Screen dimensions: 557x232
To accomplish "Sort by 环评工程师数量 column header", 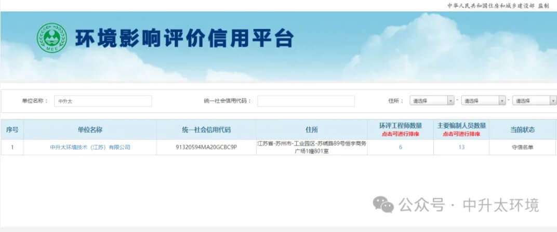I will (400, 130).
